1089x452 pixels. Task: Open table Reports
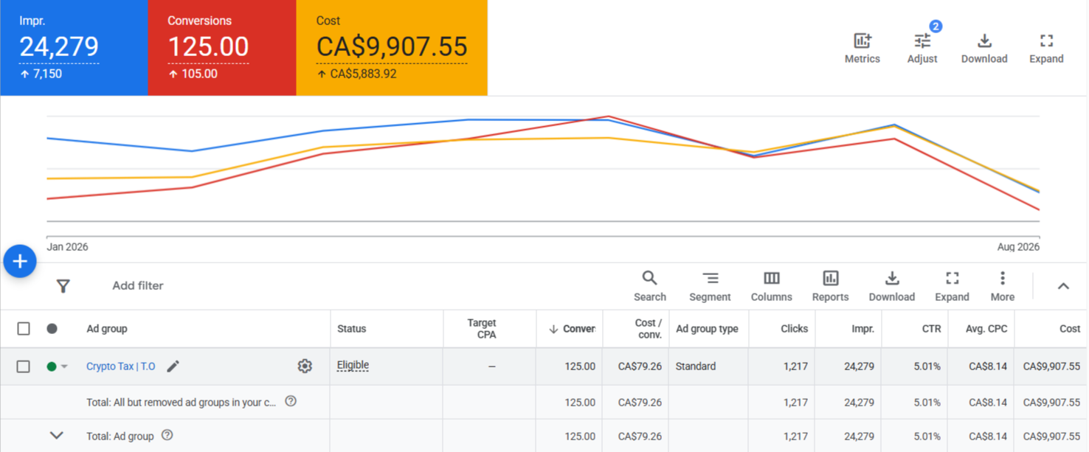(830, 286)
